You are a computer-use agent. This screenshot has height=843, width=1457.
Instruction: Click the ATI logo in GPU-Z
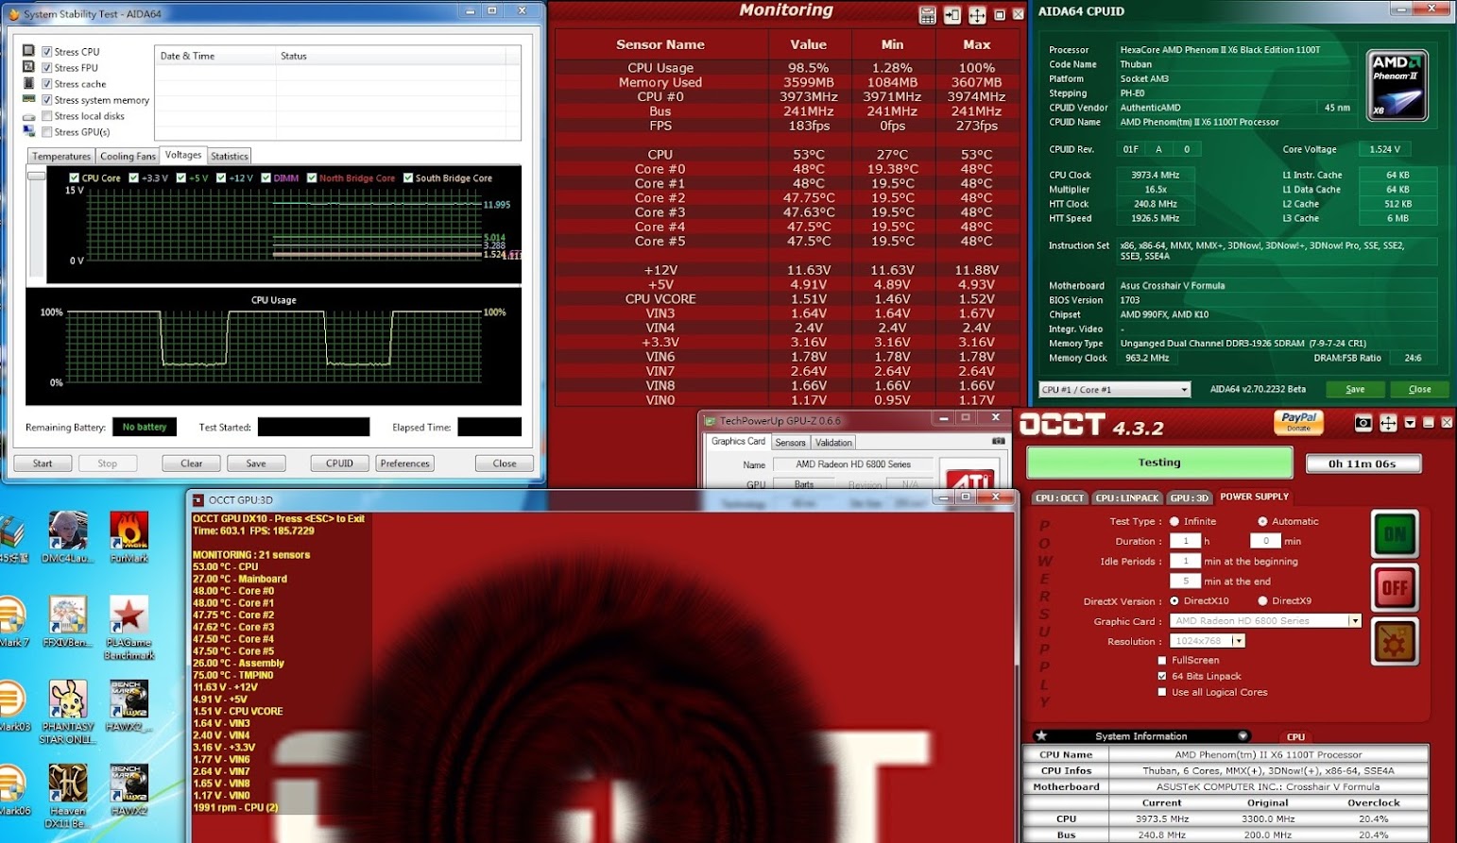tap(970, 479)
